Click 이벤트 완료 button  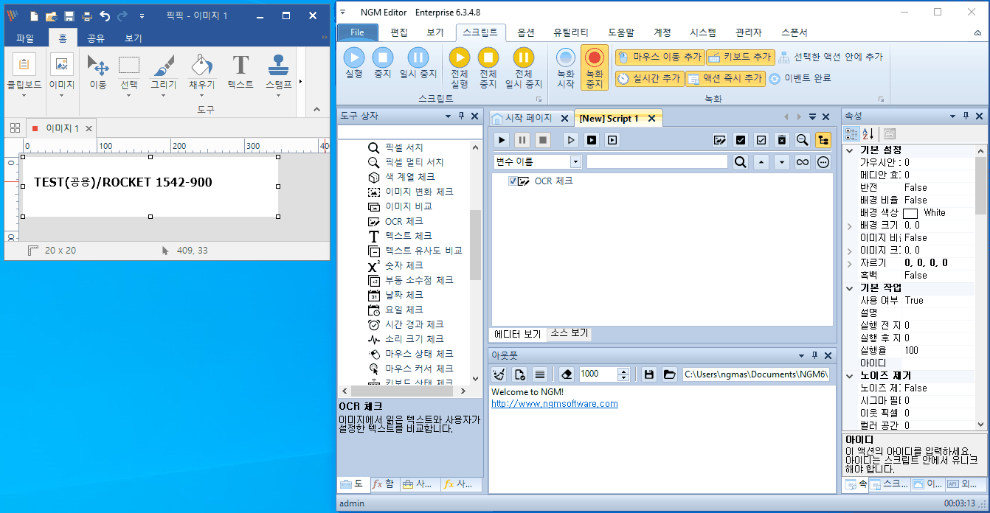pos(800,78)
